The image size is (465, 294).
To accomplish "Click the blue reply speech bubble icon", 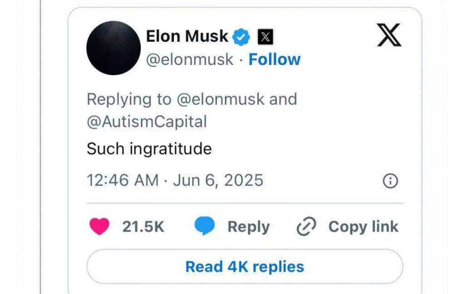I will coord(204,227).
